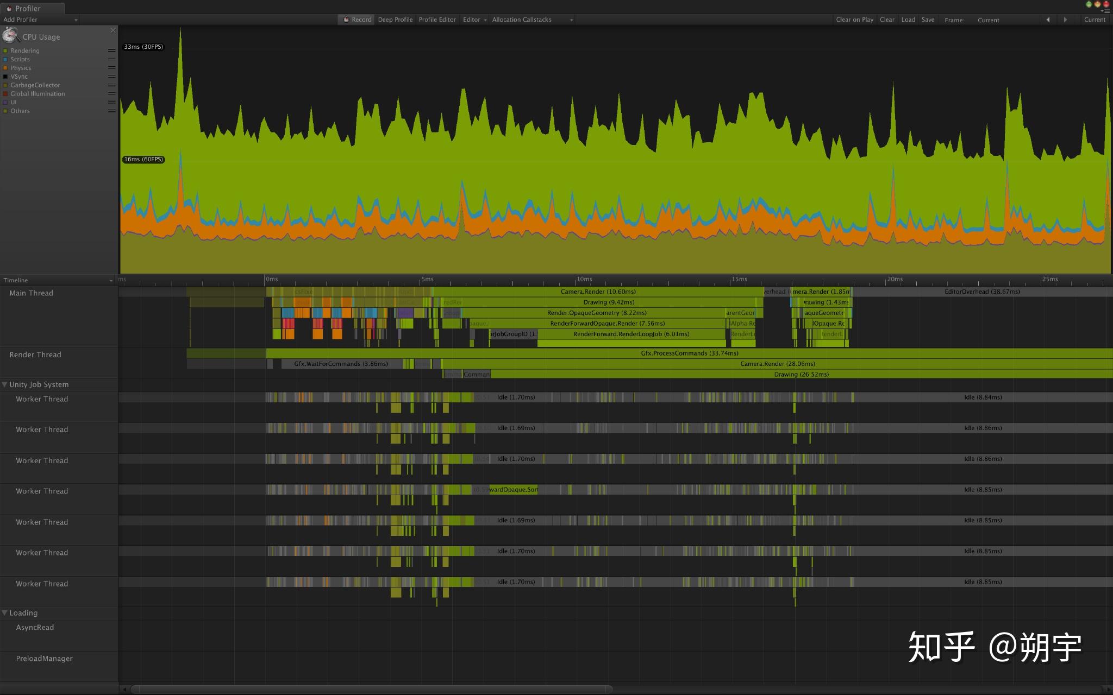Toggle the Physics category visibility
The width and height of the screenshot is (1113, 695).
[x=5, y=67]
